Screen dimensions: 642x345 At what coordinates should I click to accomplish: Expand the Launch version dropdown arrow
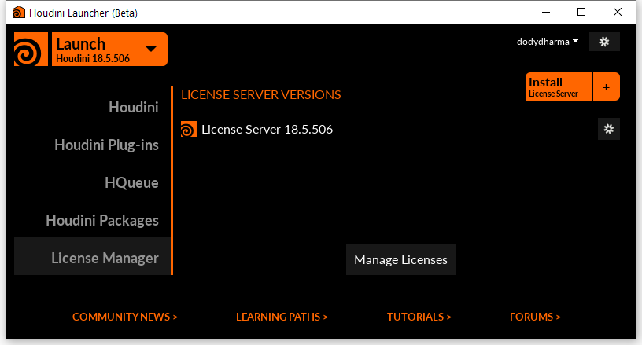pyautogui.click(x=151, y=50)
